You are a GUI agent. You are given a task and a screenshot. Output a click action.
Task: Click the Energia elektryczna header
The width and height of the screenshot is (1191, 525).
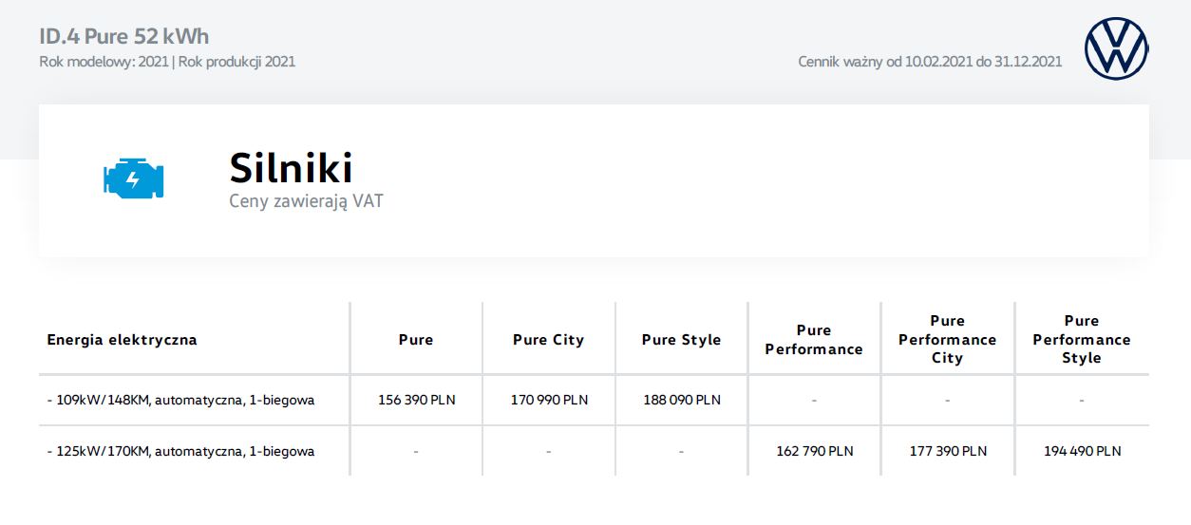point(122,340)
